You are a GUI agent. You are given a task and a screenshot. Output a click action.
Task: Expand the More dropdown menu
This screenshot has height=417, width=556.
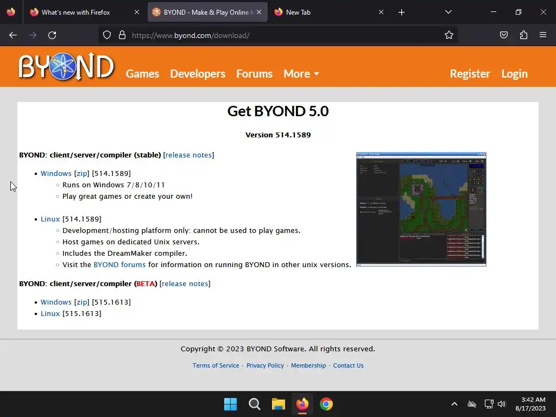301,74
